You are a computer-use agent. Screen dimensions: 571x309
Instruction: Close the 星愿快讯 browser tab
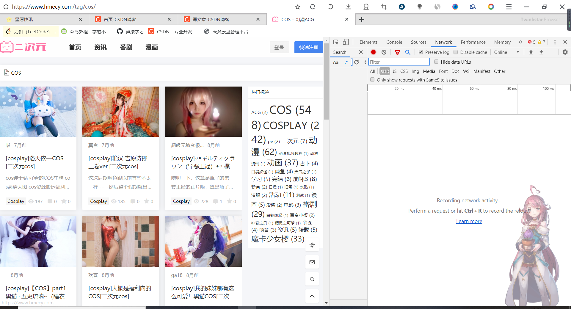click(80, 19)
